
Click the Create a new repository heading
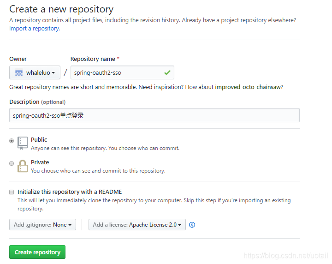click(61, 9)
